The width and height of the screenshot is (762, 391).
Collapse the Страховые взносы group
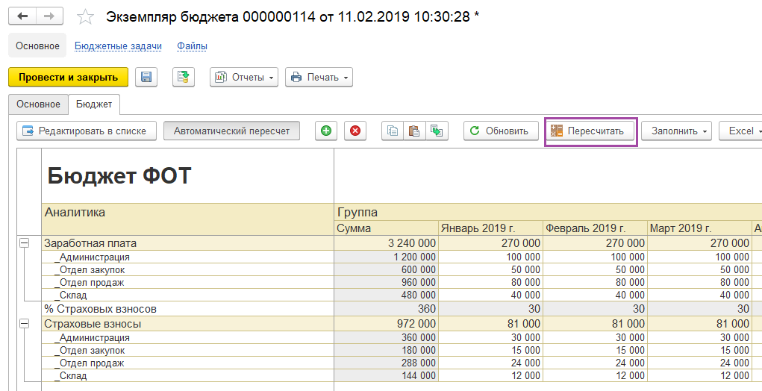tap(25, 324)
